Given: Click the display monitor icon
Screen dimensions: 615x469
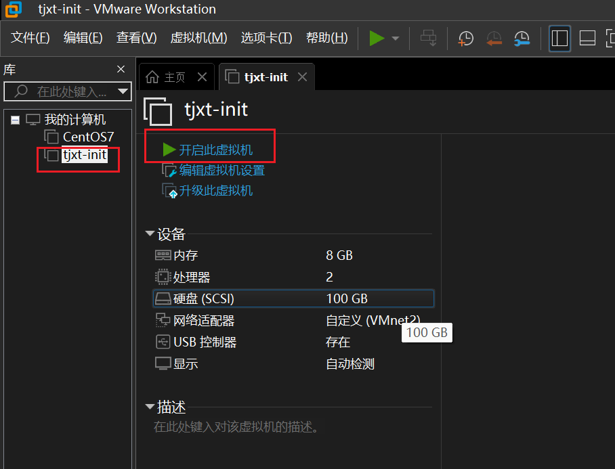Looking at the screenshot, I should coord(163,363).
